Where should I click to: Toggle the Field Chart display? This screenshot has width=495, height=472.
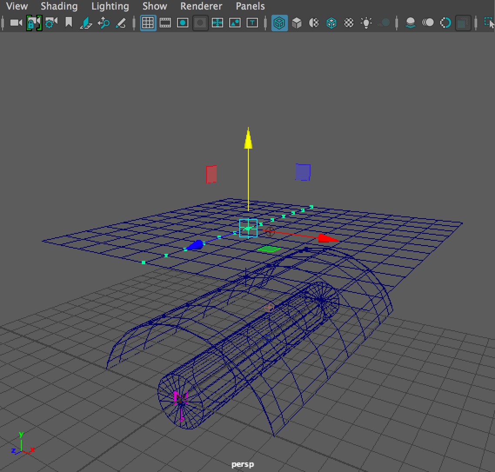click(217, 23)
